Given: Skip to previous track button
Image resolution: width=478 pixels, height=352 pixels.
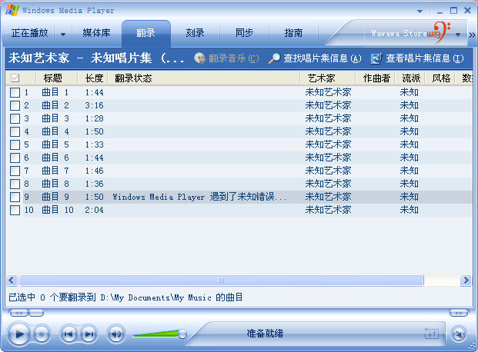Looking at the screenshot, I should click(69, 334).
